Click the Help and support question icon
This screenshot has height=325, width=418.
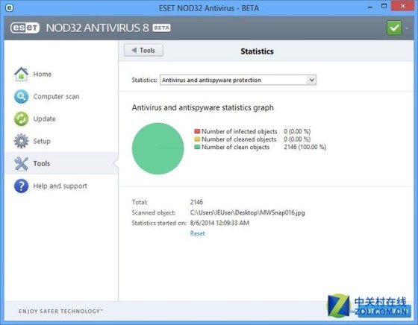coord(22,186)
